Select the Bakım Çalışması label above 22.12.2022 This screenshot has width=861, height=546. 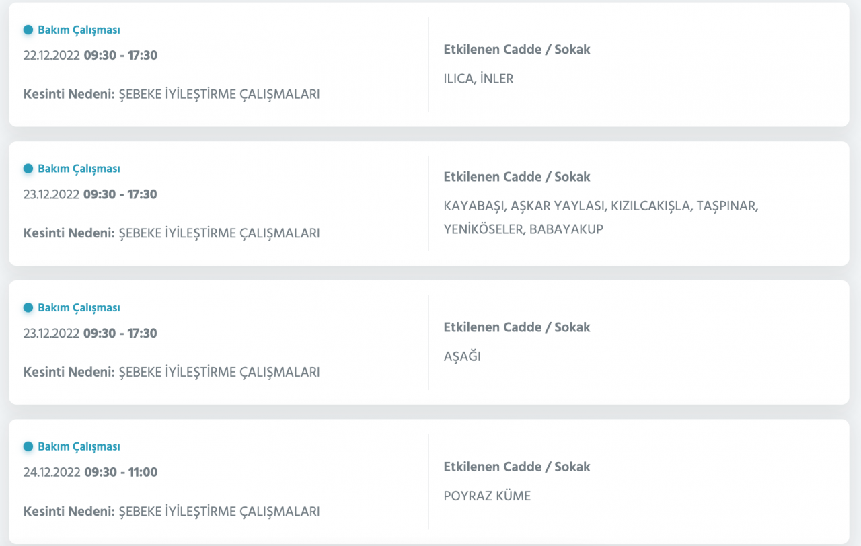point(79,30)
